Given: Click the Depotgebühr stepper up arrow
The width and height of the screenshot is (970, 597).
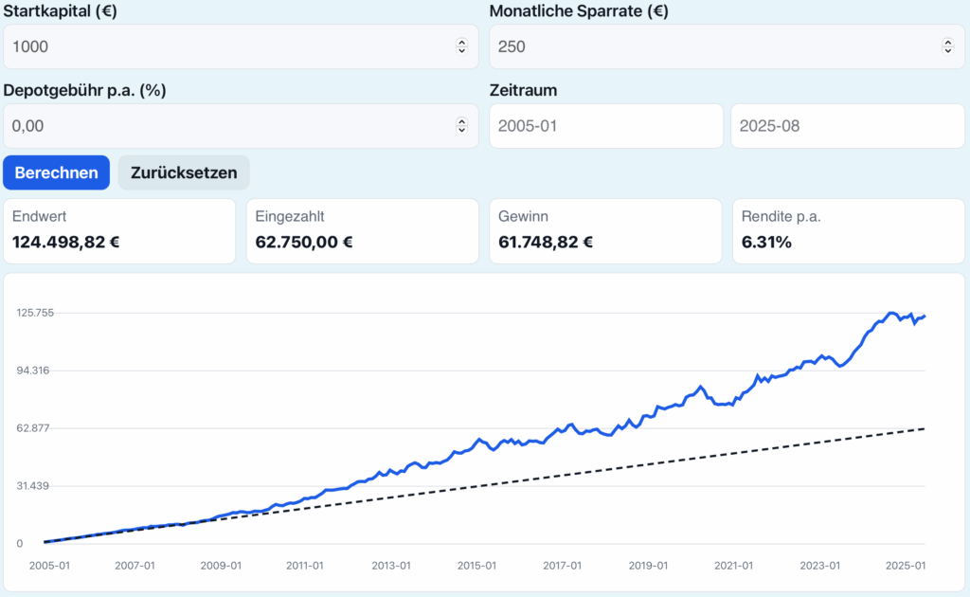Looking at the screenshot, I should 462,121.
